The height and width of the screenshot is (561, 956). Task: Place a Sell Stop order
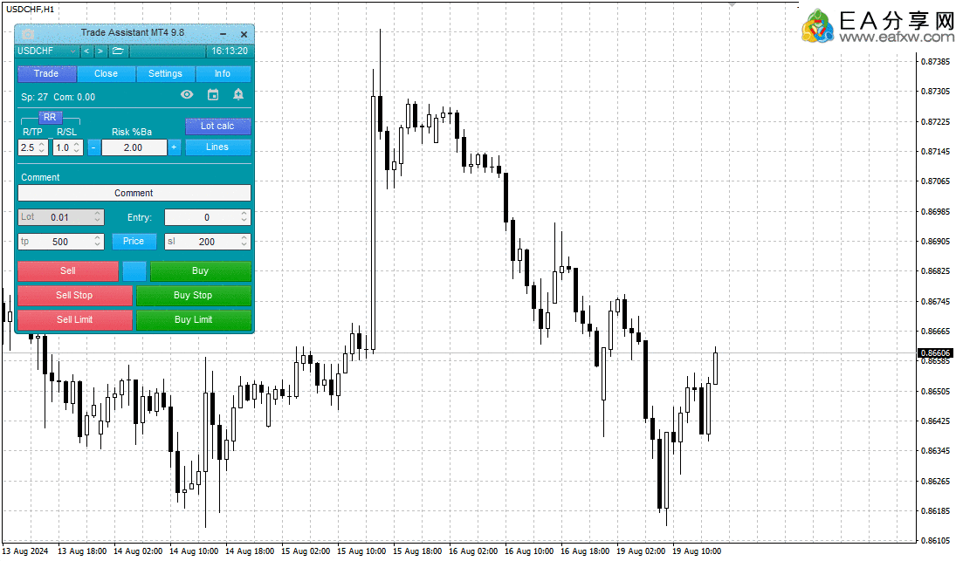75,296
